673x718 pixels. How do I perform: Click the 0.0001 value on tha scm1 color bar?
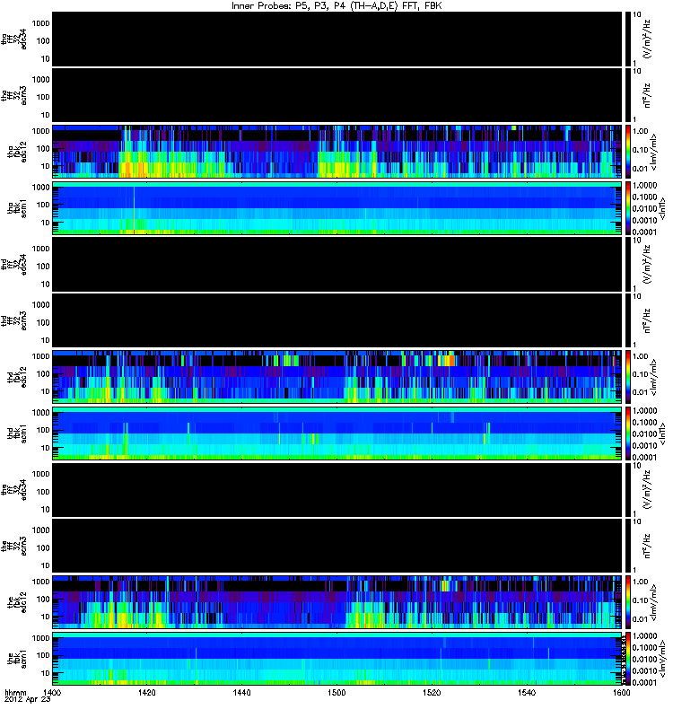coord(644,232)
